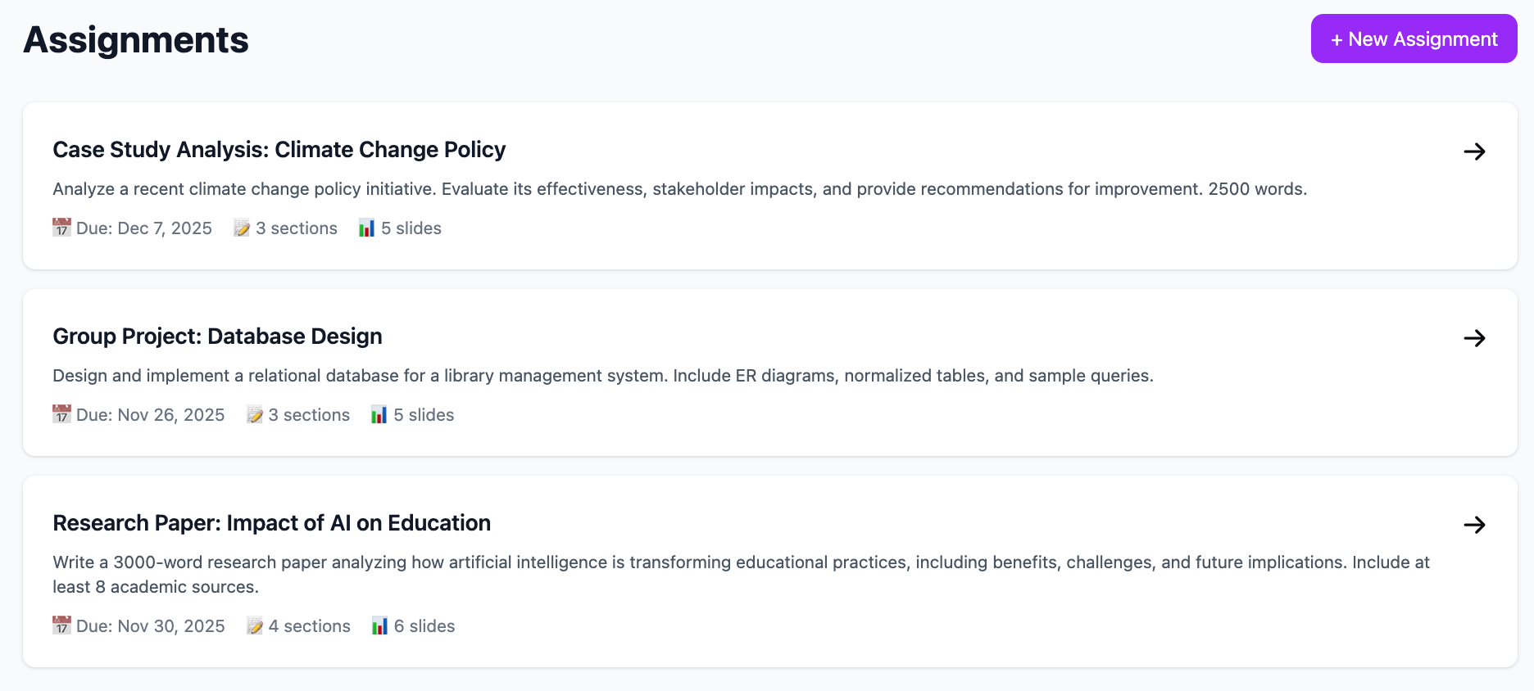
Task: Click the climate policy assignment description text
Action: click(679, 189)
